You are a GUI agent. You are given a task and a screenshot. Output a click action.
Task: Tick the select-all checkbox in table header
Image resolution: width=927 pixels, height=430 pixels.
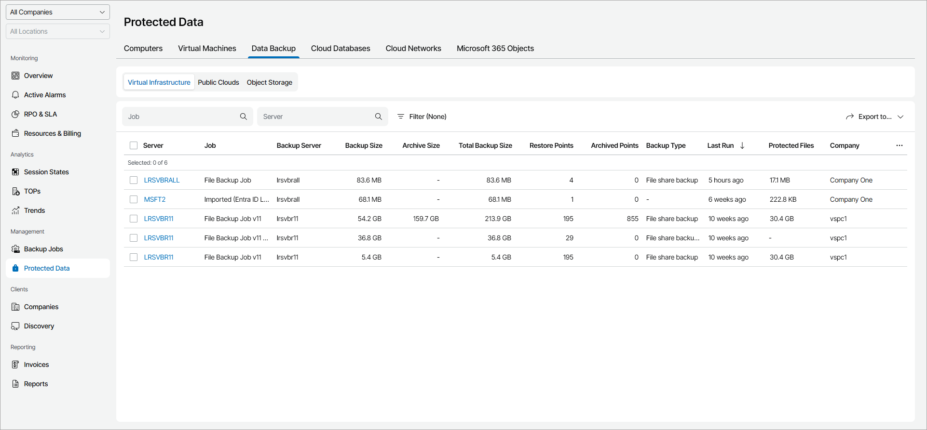click(134, 145)
